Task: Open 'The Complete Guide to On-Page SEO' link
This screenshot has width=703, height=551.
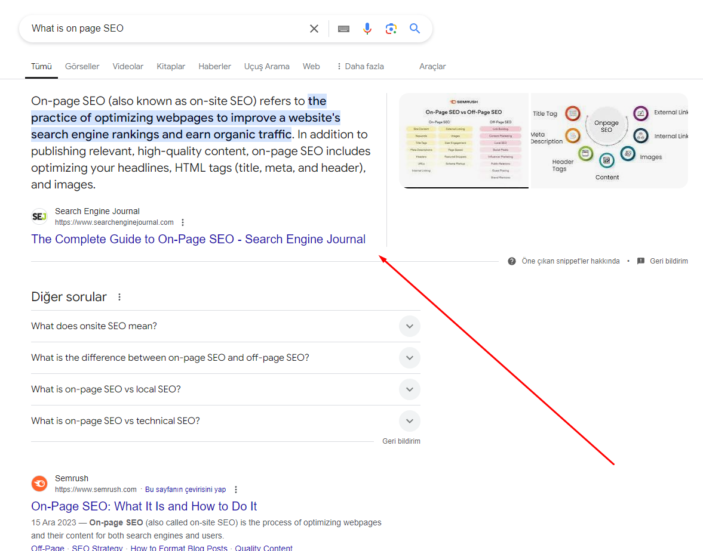Action: 198,239
